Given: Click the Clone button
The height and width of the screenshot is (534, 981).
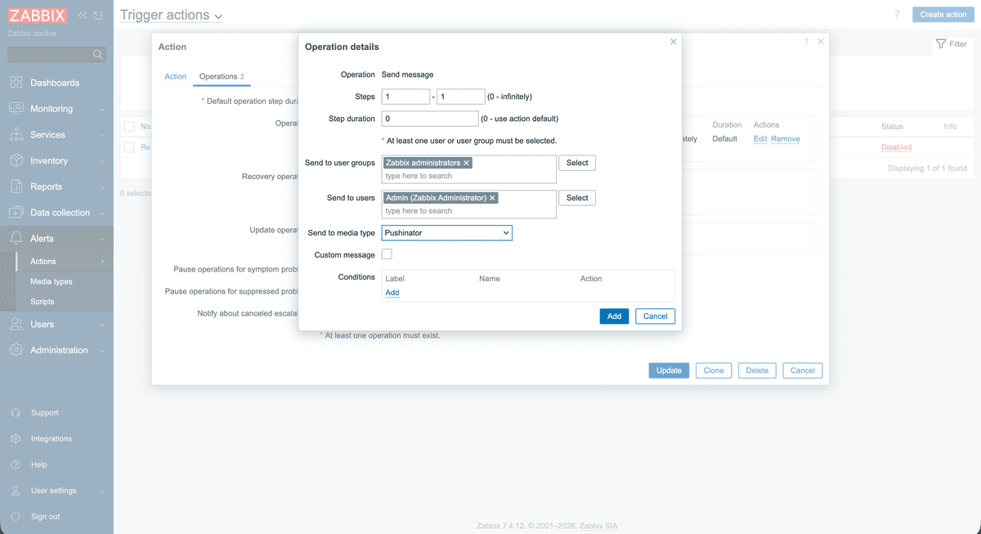Looking at the screenshot, I should 714,370.
